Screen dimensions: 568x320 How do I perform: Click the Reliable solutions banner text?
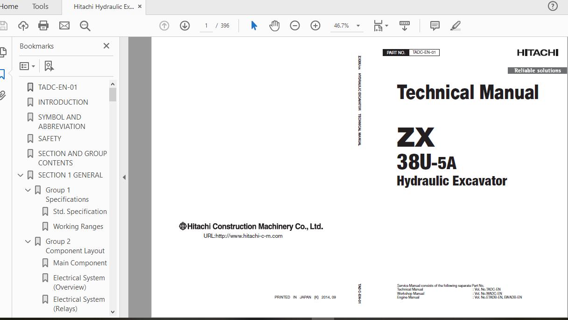[x=538, y=71]
